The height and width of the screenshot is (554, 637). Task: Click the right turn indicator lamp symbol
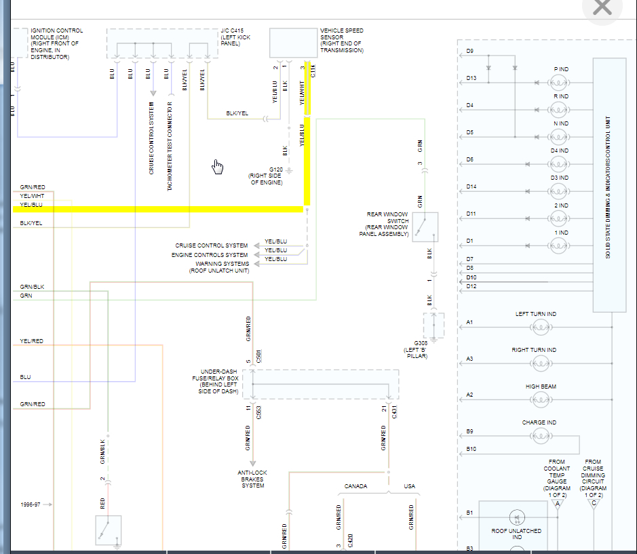tap(541, 363)
